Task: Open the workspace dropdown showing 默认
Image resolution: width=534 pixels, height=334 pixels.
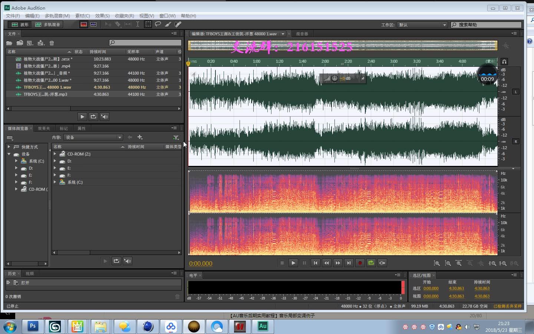Action: point(422,25)
